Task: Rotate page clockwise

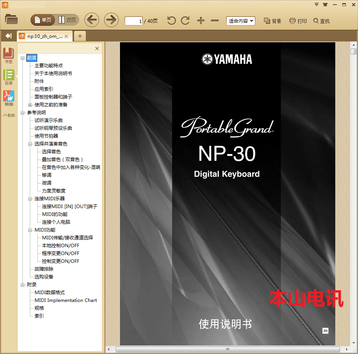Action: 185,21
